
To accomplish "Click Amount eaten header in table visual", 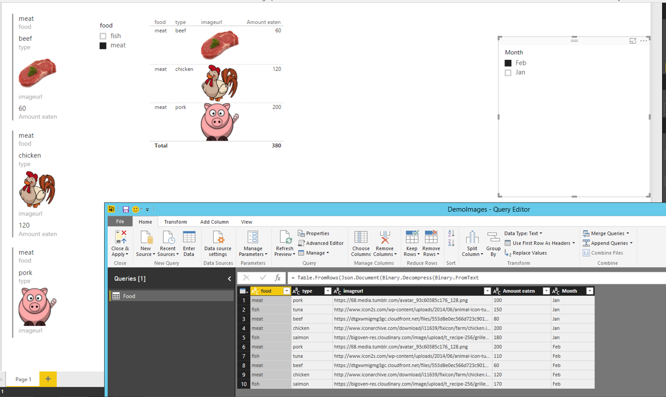I will 263,22.
